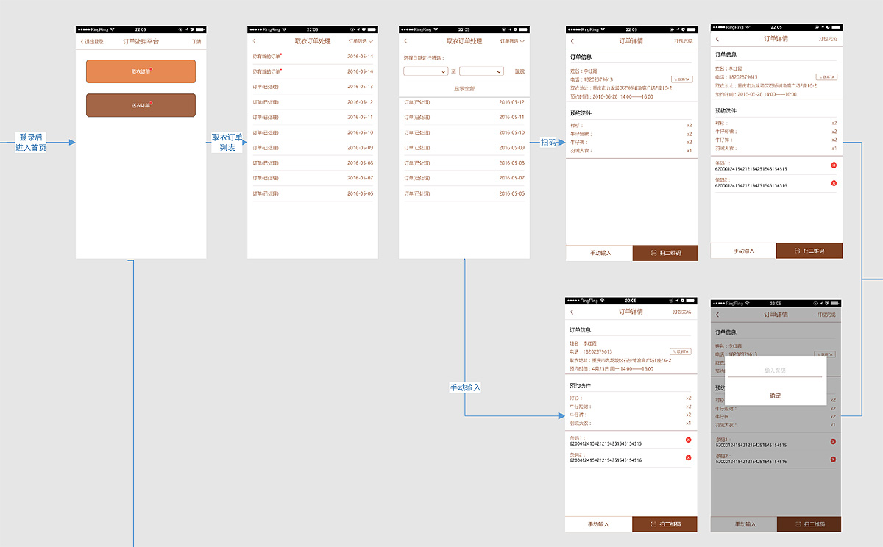Screen dimensions: 883x547
Task: Select the orange 取衣订单 menu button
Action: click(x=141, y=71)
